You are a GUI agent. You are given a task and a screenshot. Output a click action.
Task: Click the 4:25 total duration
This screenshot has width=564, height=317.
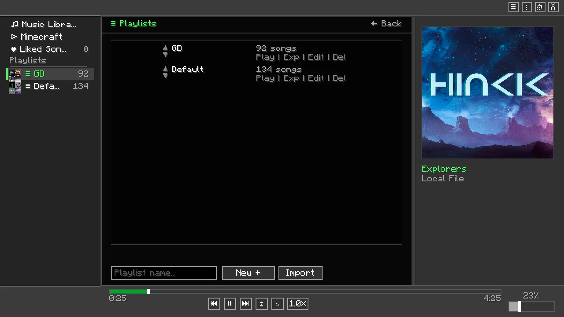click(x=492, y=298)
